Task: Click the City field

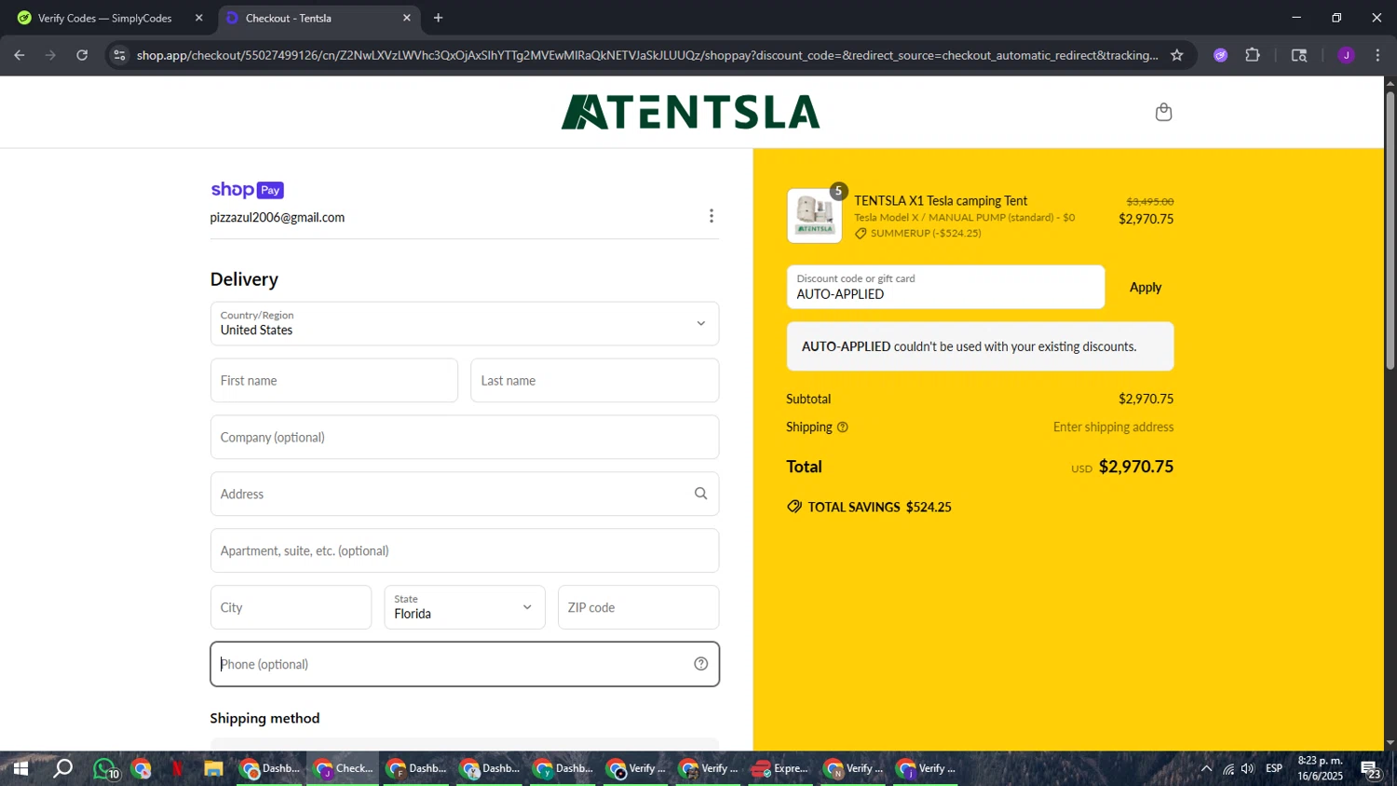Action: click(291, 607)
